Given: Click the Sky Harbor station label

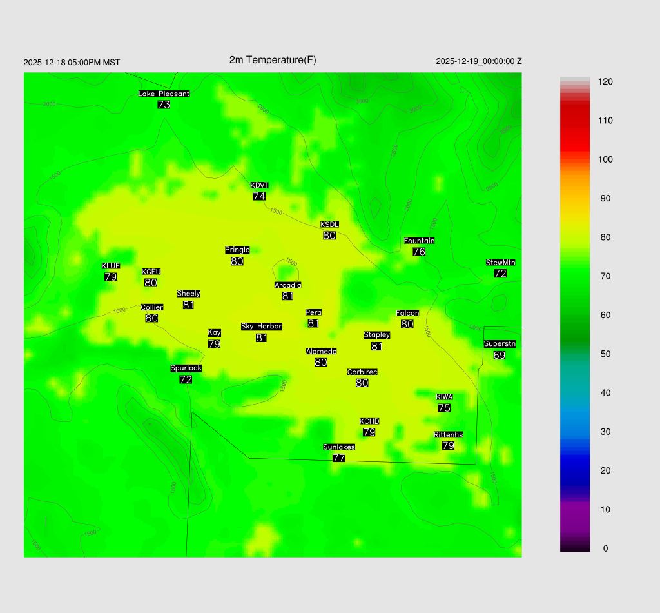Looking at the screenshot, I should [261, 327].
